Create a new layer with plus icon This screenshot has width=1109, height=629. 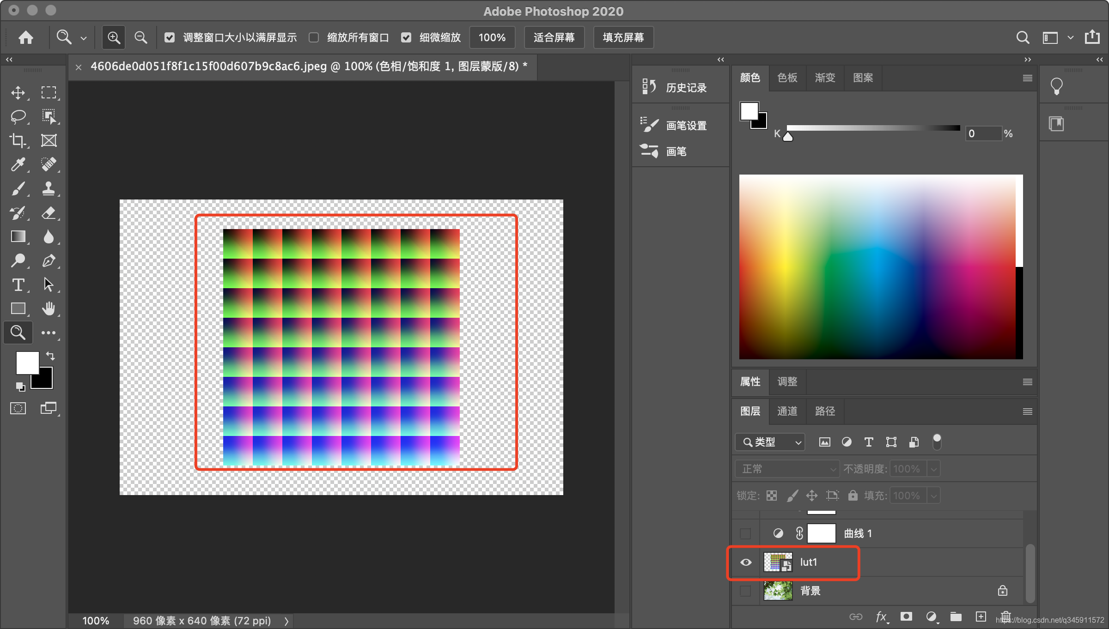pyautogui.click(x=981, y=617)
